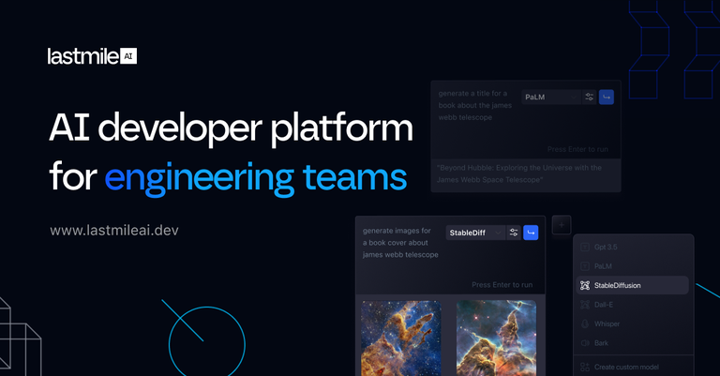Screen dimensions: 720x376
Task: Click the StableDiffusion image model icon
Action: tap(585, 286)
